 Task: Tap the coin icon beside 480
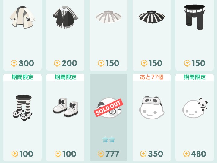click(187, 154)
